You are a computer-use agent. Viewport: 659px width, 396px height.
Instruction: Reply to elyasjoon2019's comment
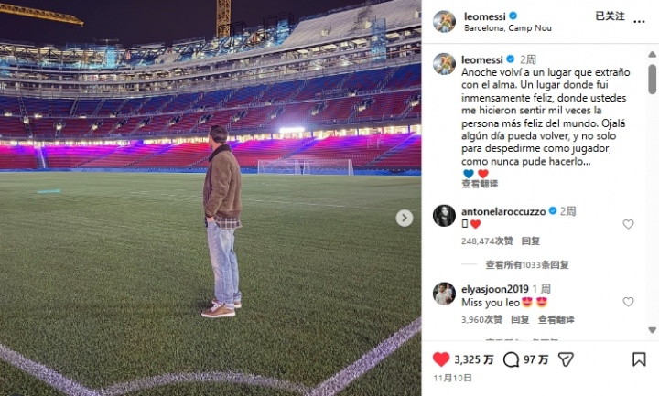pyautogui.click(x=520, y=319)
